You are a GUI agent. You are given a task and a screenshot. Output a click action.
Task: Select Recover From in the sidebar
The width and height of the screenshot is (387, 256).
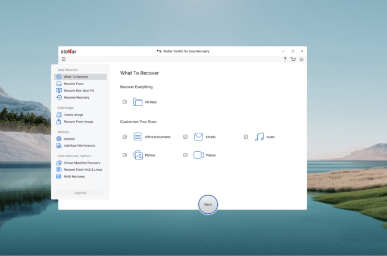click(x=74, y=84)
